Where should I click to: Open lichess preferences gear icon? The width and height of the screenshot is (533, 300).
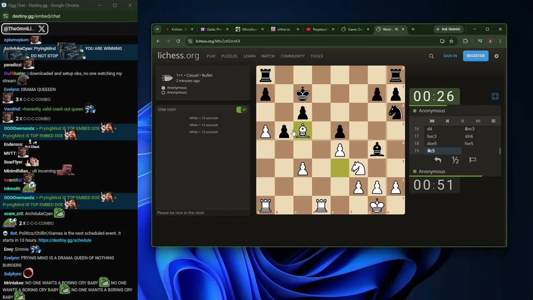click(x=496, y=56)
